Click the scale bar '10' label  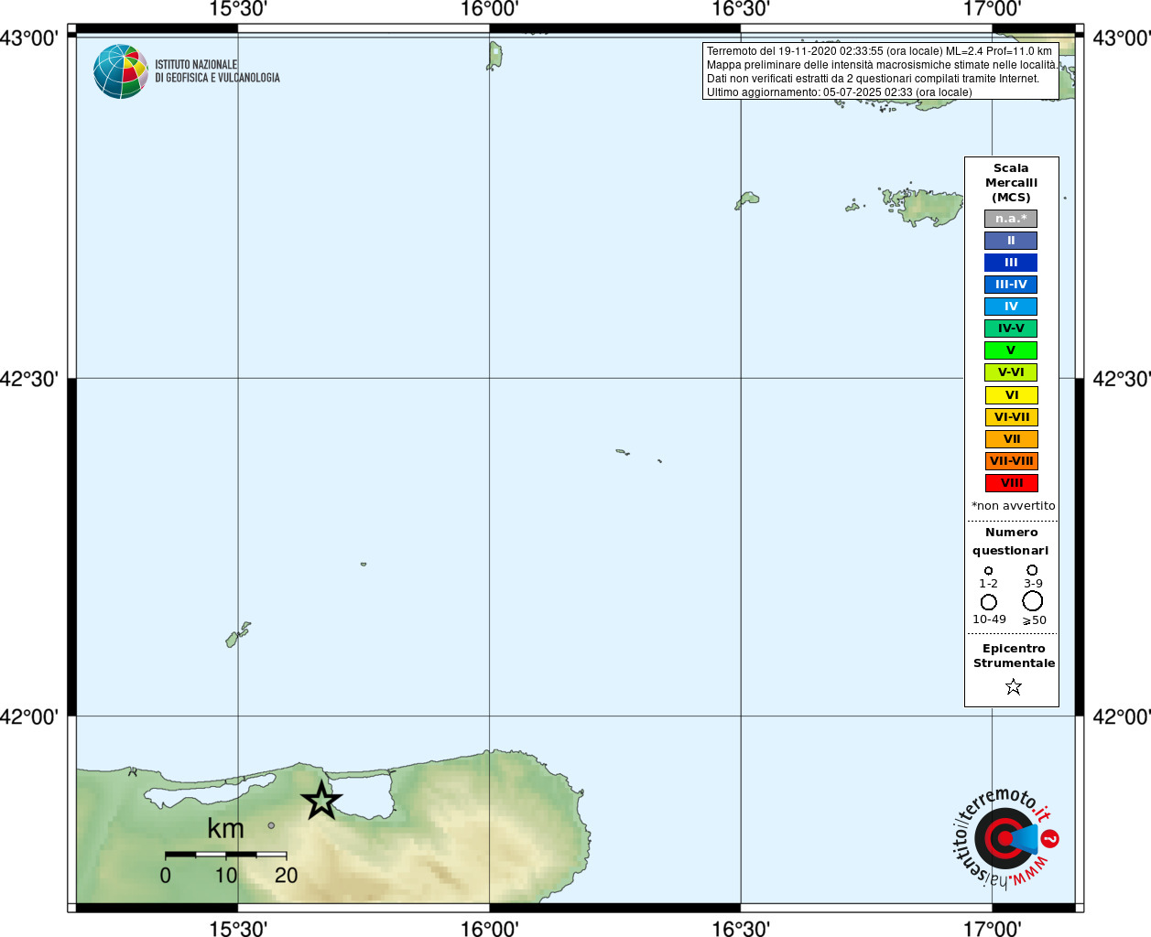click(x=226, y=876)
